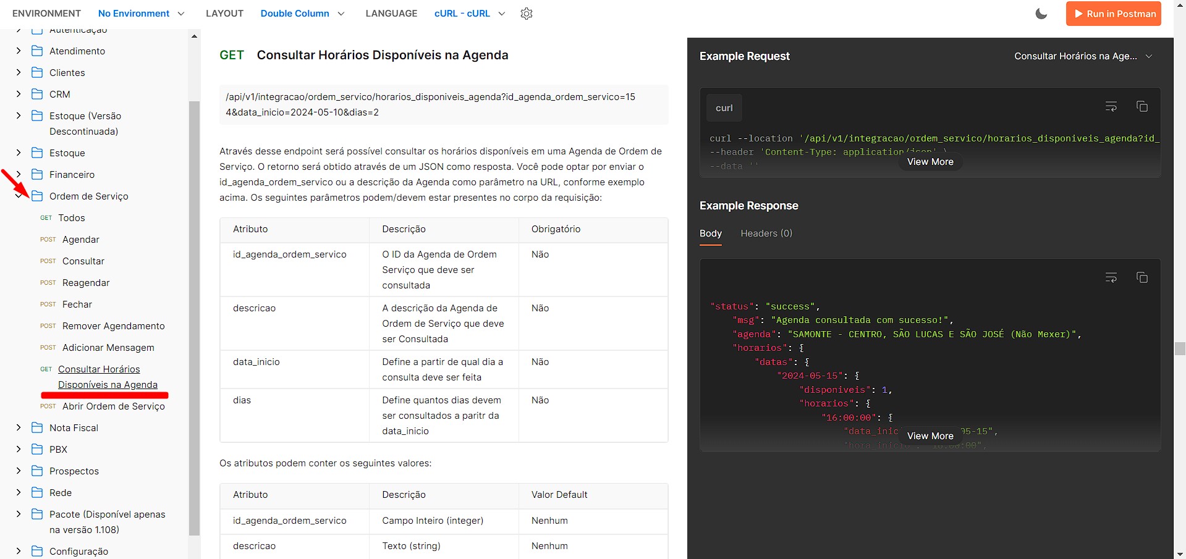Expand Estoque (Versão Descontinuada) folder chevron
The width and height of the screenshot is (1186, 559).
pos(19,116)
